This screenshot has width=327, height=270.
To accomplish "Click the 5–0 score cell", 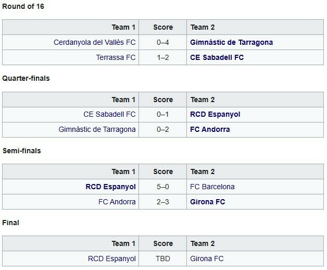I will pyautogui.click(x=163, y=187).
